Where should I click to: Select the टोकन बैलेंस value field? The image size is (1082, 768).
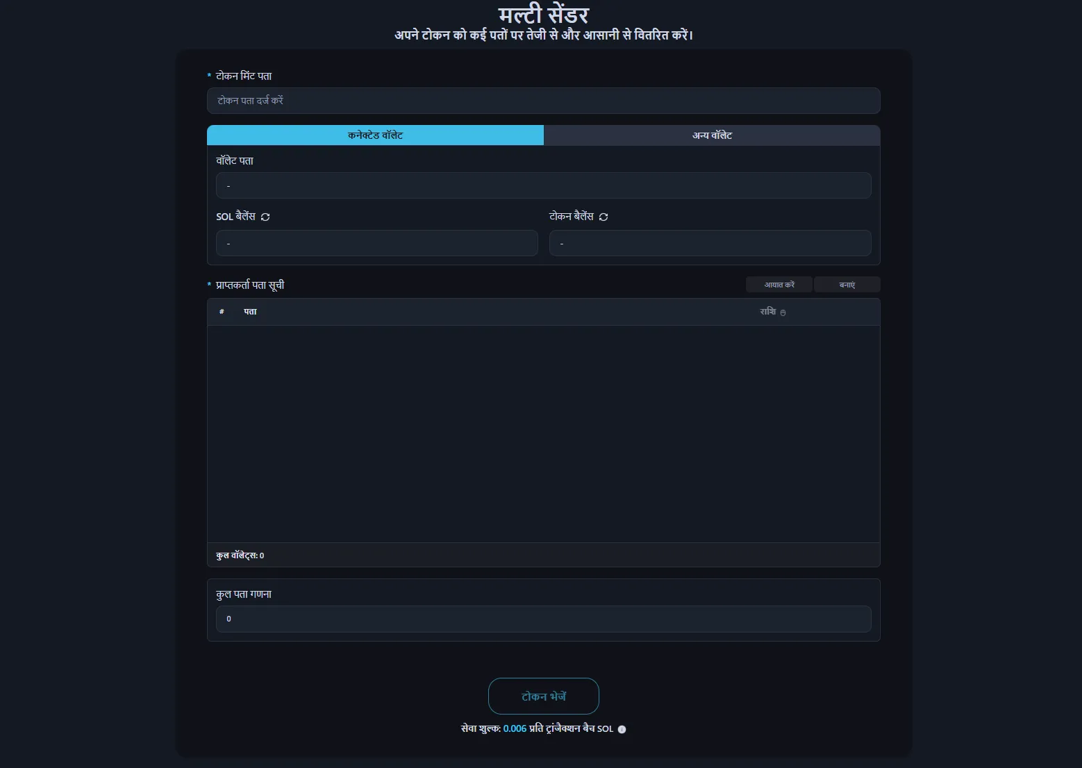point(710,243)
